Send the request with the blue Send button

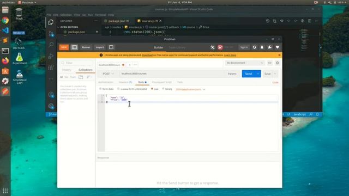[x=249, y=73]
